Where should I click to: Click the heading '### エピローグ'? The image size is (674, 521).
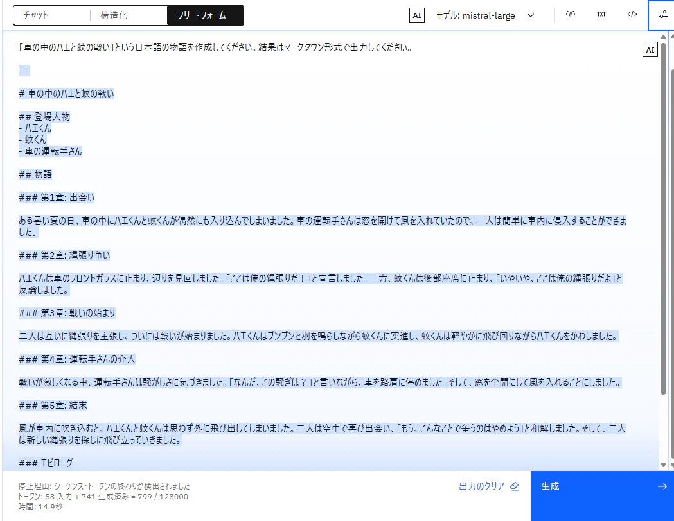[46, 463]
